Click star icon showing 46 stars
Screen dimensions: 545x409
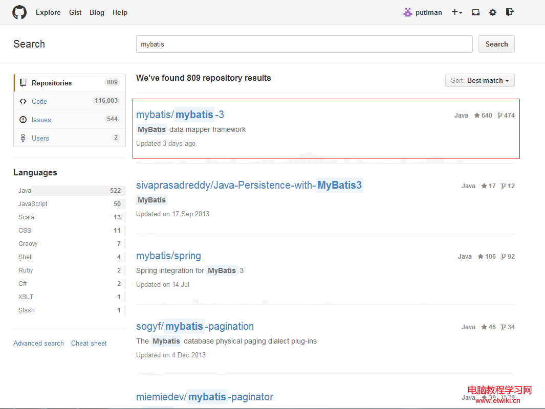pos(484,327)
